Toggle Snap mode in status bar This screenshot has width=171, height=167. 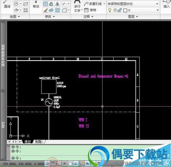(47, 164)
